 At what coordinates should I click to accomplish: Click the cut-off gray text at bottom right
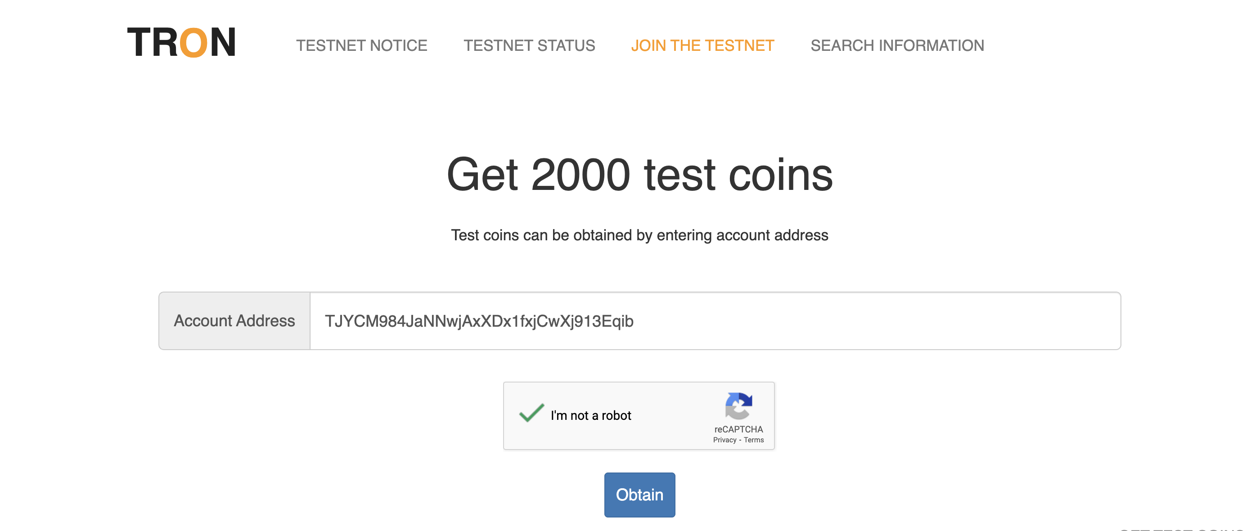[x=1183, y=528]
